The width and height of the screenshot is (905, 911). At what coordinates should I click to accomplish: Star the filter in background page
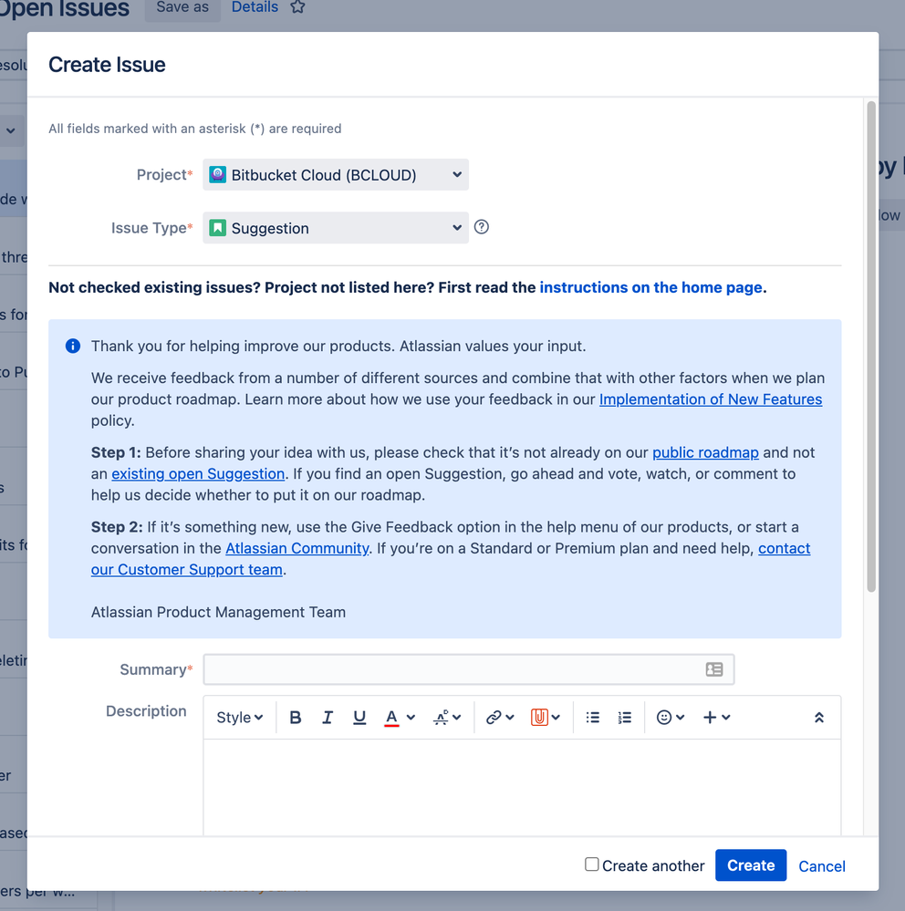297,7
